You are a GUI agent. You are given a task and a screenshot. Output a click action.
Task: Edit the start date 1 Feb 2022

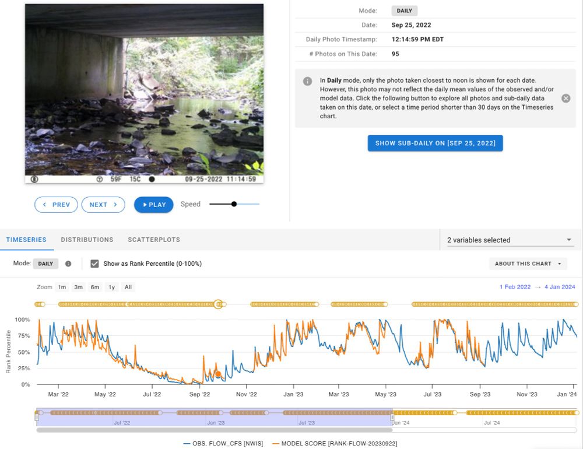point(515,287)
